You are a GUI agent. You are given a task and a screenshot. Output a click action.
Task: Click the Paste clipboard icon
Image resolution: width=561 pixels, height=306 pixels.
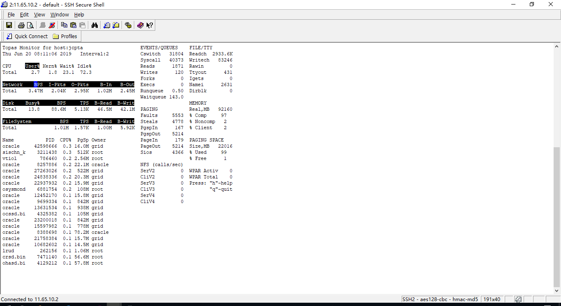73,25
